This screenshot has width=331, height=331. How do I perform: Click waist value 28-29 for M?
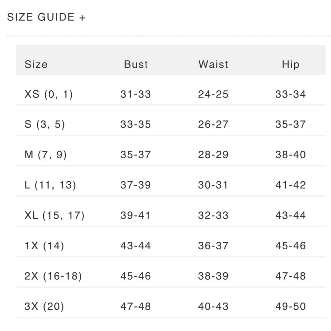click(x=213, y=155)
